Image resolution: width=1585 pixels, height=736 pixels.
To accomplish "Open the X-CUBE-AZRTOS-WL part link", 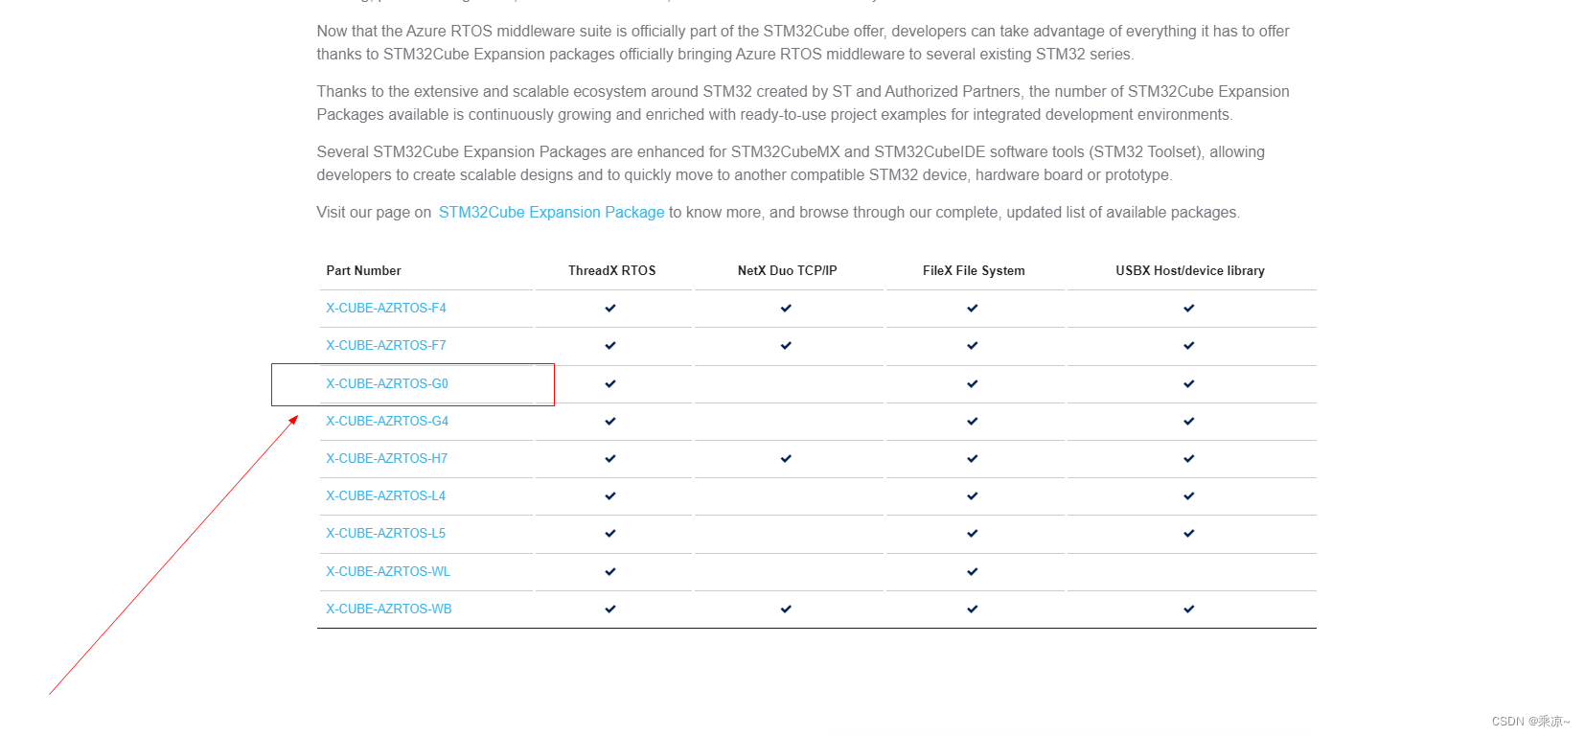I will pyautogui.click(x=388, y=571).
